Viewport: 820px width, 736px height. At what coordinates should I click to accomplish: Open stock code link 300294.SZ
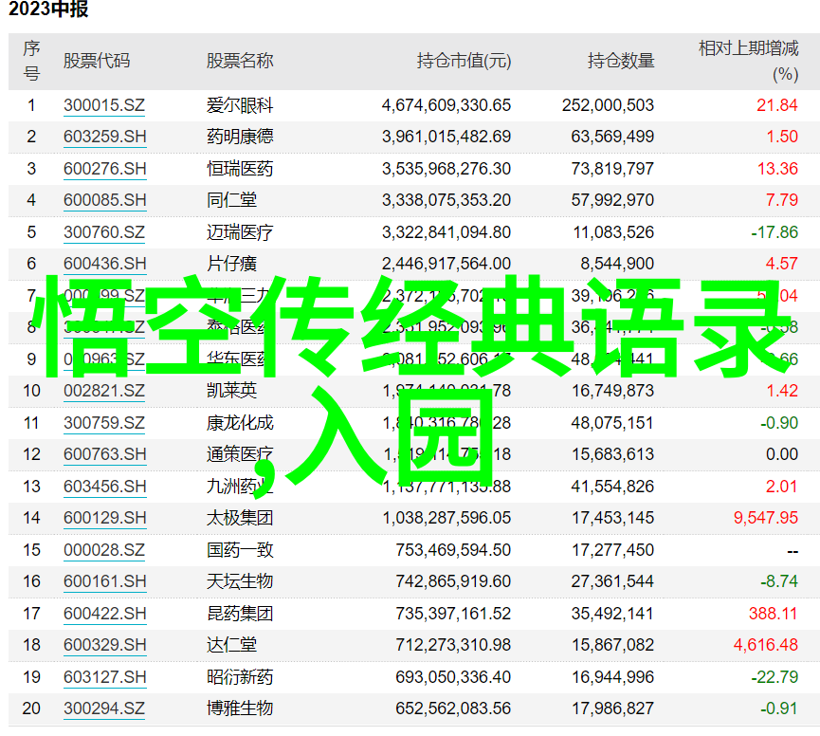(104, 708)
